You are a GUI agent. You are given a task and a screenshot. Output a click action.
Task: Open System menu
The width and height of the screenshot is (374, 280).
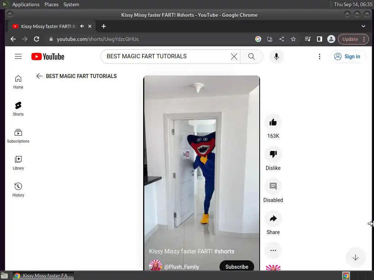coord(71,4)
